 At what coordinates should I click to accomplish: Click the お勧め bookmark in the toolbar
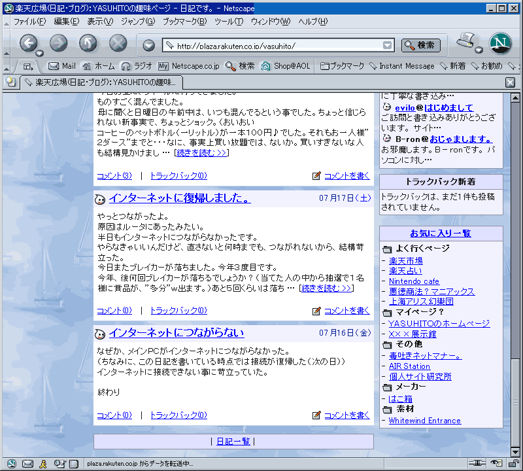pyautogui.click(x=487, y=66)
